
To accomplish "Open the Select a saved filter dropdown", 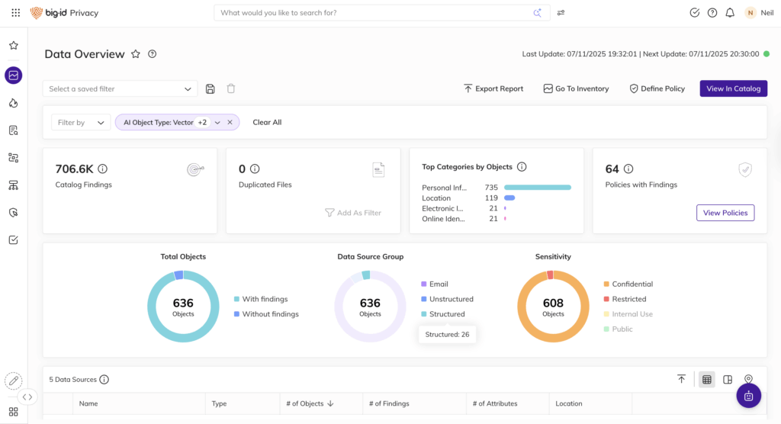I will click(120, 89).
